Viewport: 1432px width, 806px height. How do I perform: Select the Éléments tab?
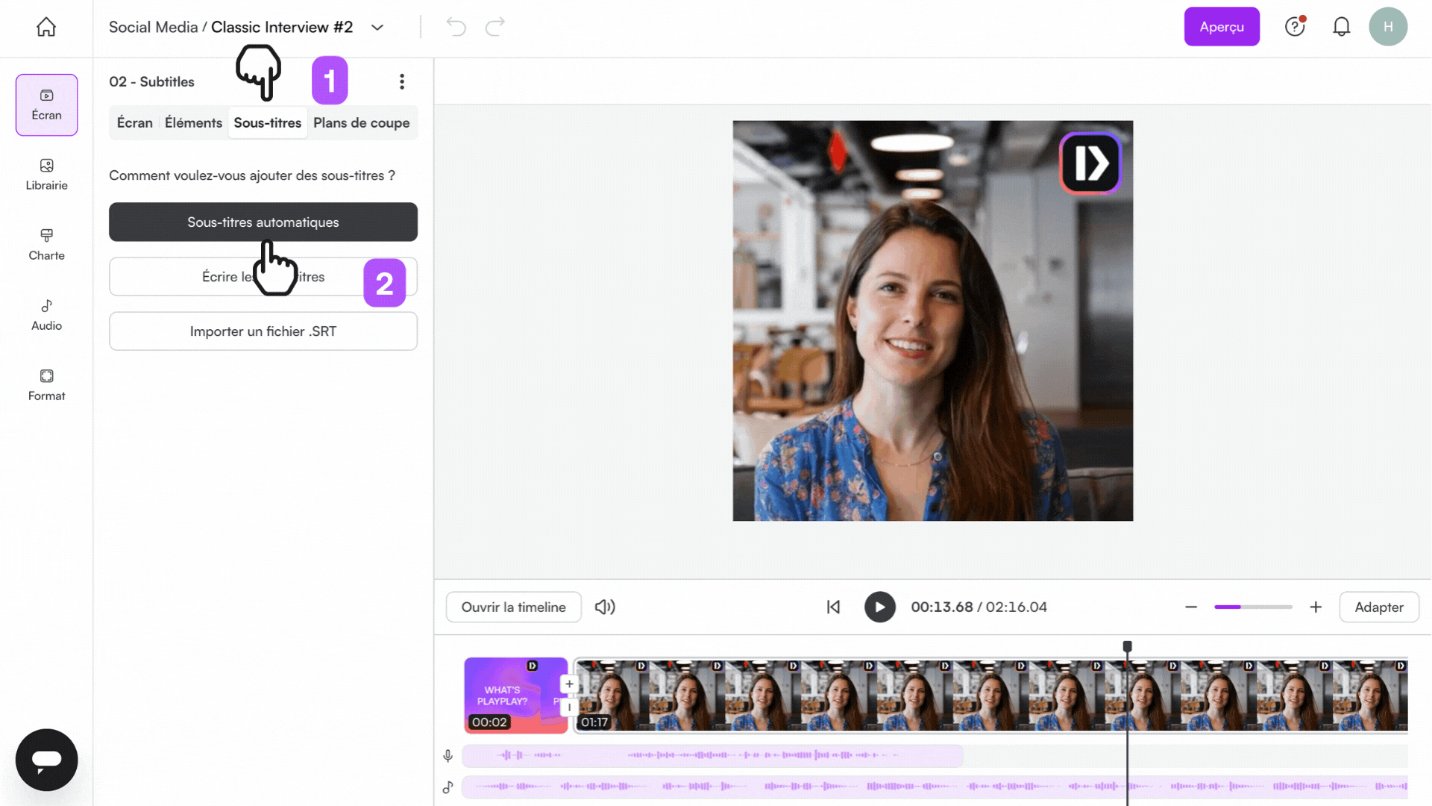tap(193, 122)
